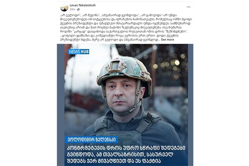Open the three-dots post options menu
249x166 pixels.
(188, 7)
